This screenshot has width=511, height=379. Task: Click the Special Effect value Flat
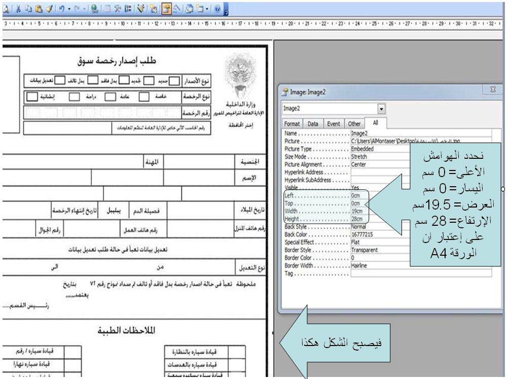pyautogui.click(x=355, y=243)
